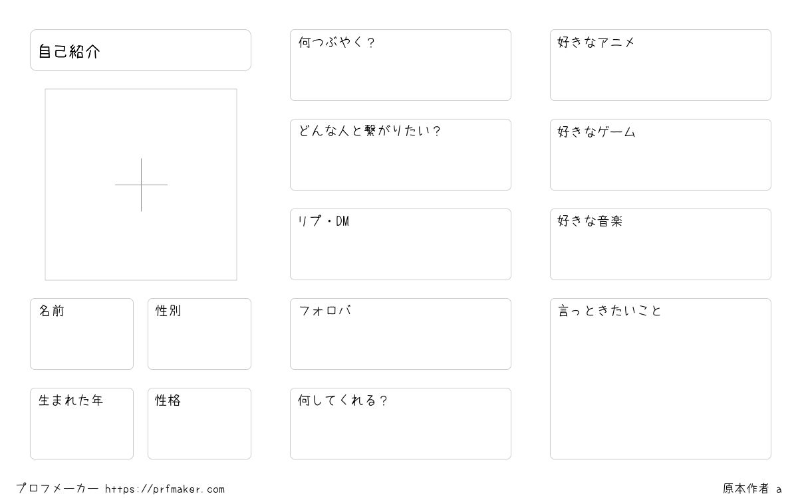Click the profile image upload square
Viewport: 798px width, 498px height.
(x=141, y=185)
